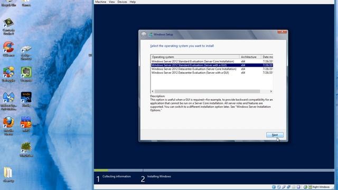This screenshot has height=190, width=338.
Task: Click the host key indicator icon
Action: (310, 187)
